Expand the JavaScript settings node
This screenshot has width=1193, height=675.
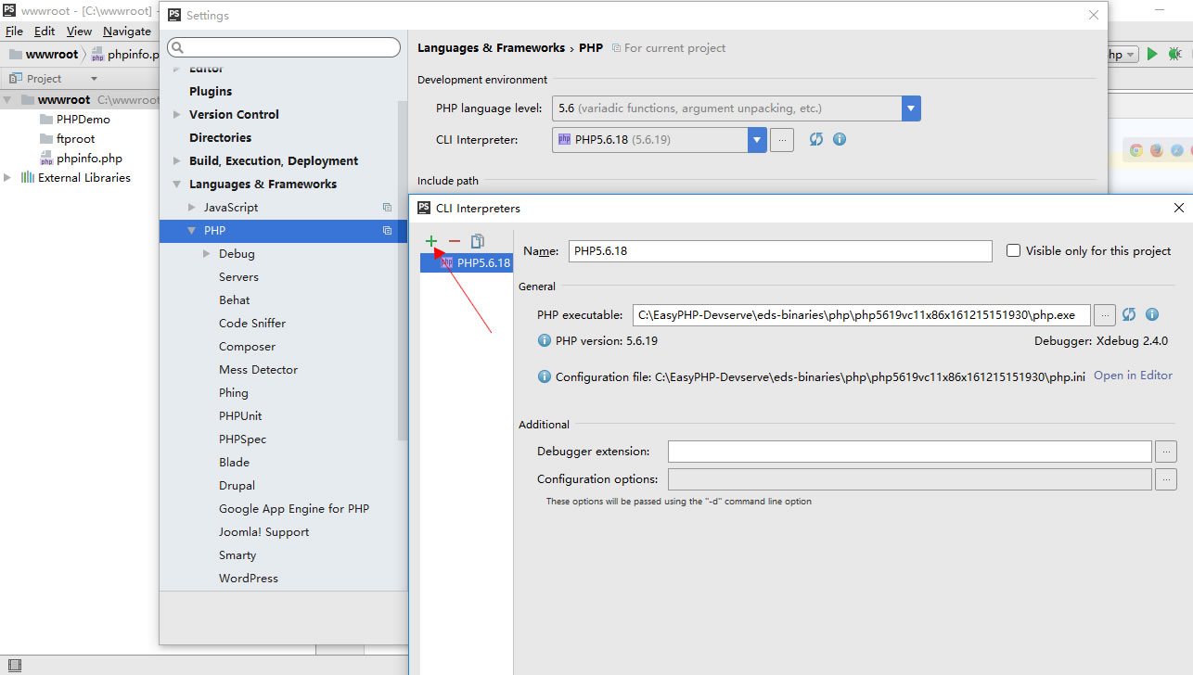(x=192, y=208)
